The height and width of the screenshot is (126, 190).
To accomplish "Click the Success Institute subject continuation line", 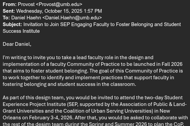I will pyautogui.click(x=21, y=31).
